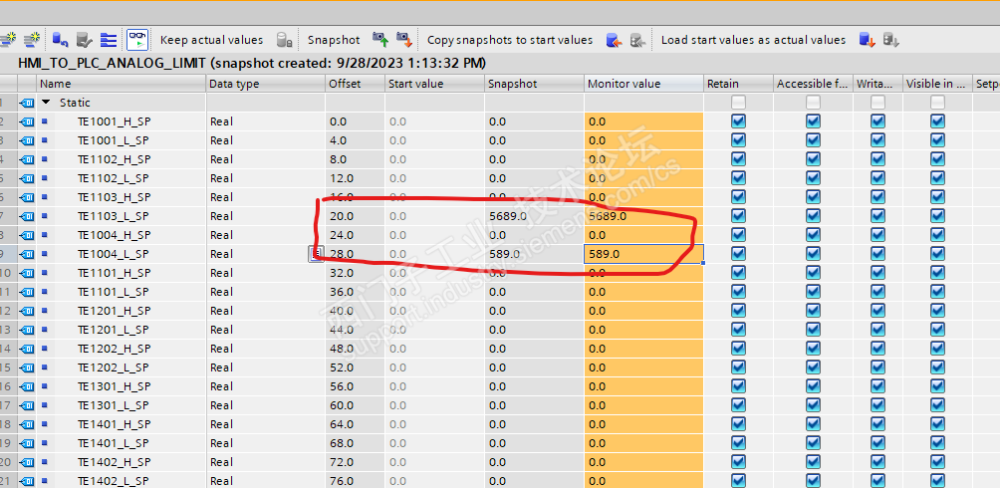Click the Keep actual values label

coord(212,40)
